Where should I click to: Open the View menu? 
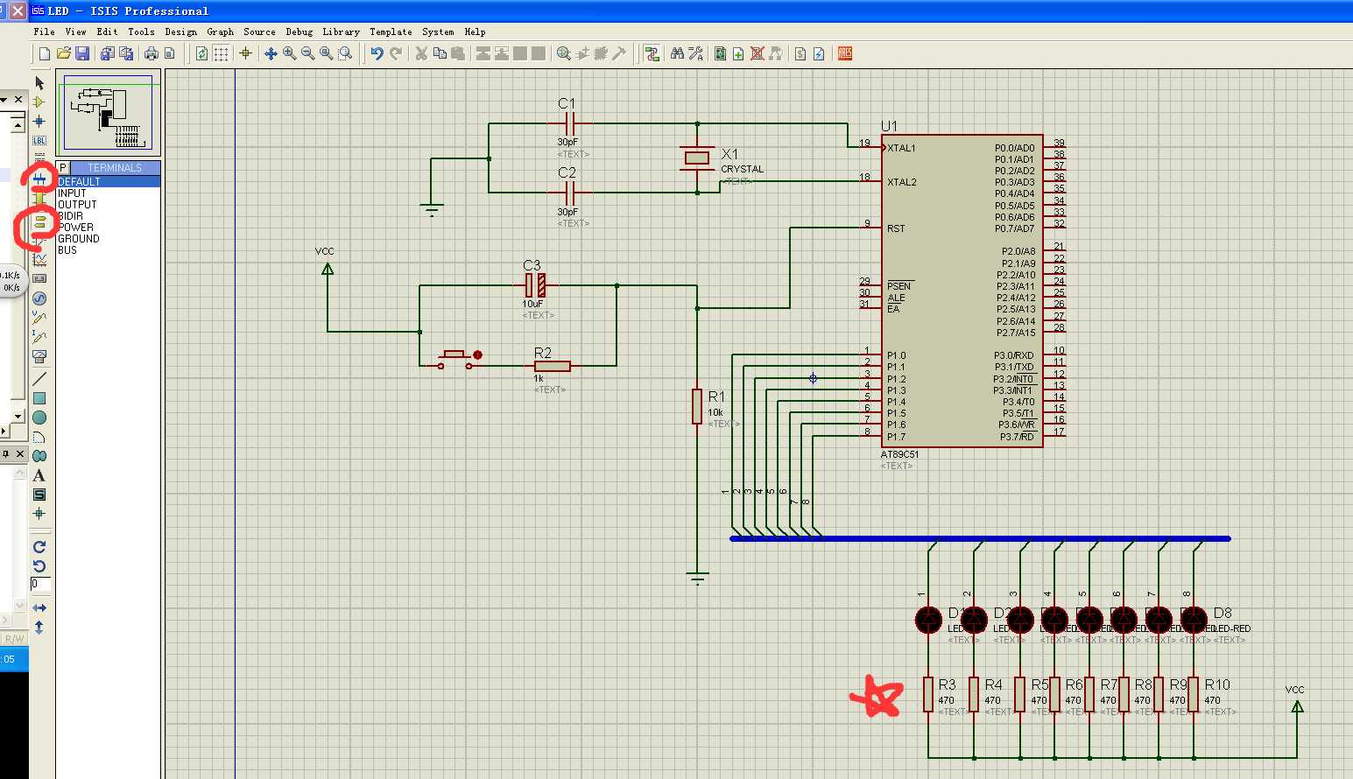click(75, 32)
